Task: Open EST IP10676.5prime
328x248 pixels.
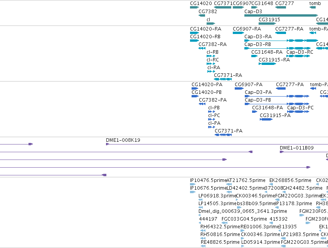Action: (x=209, y=188)
